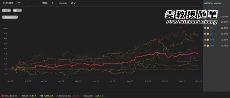Open the SYX DARWIN link
Viewport: 230px width, 98px height.
click(x=211, y=34)
